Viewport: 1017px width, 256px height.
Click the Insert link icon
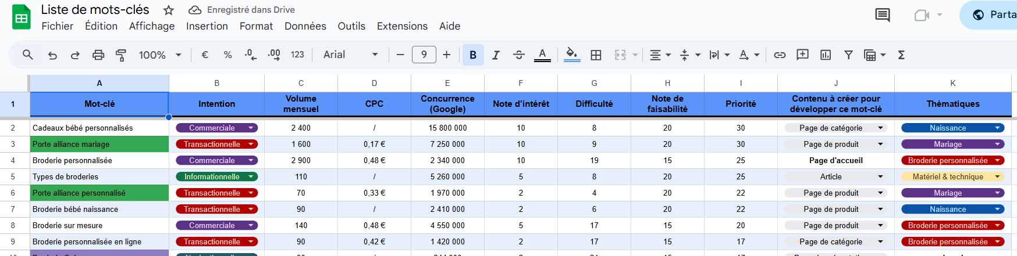(780, 55)
